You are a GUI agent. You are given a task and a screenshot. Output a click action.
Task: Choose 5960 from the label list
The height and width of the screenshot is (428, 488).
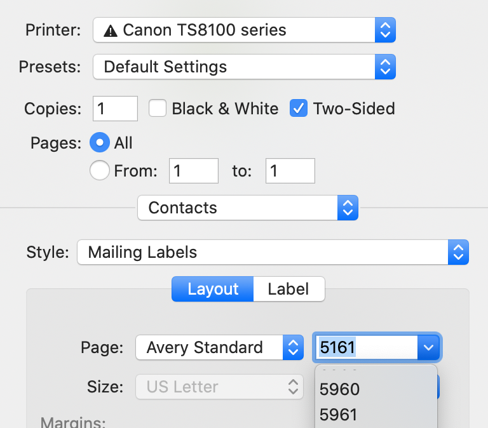340,389
